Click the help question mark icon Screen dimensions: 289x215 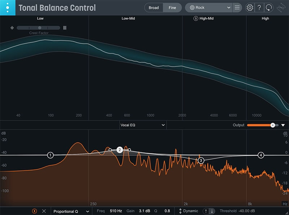coord(259,8)
